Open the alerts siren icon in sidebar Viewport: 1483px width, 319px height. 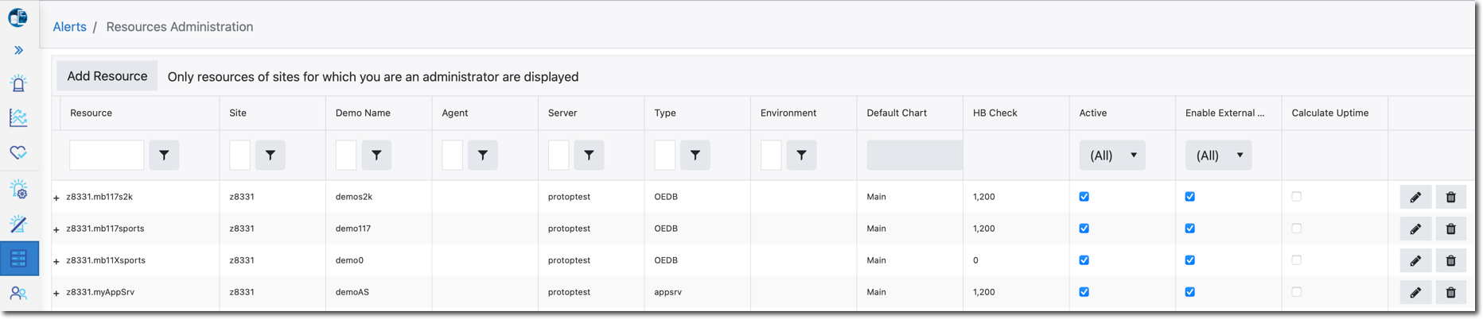18,83
